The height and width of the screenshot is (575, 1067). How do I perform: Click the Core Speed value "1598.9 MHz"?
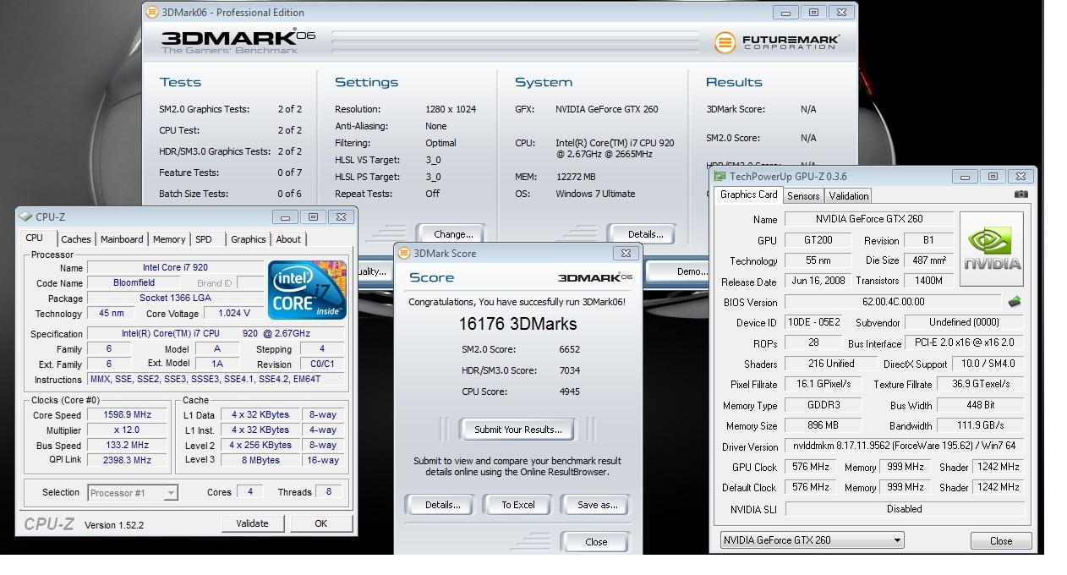pos(126,415)
